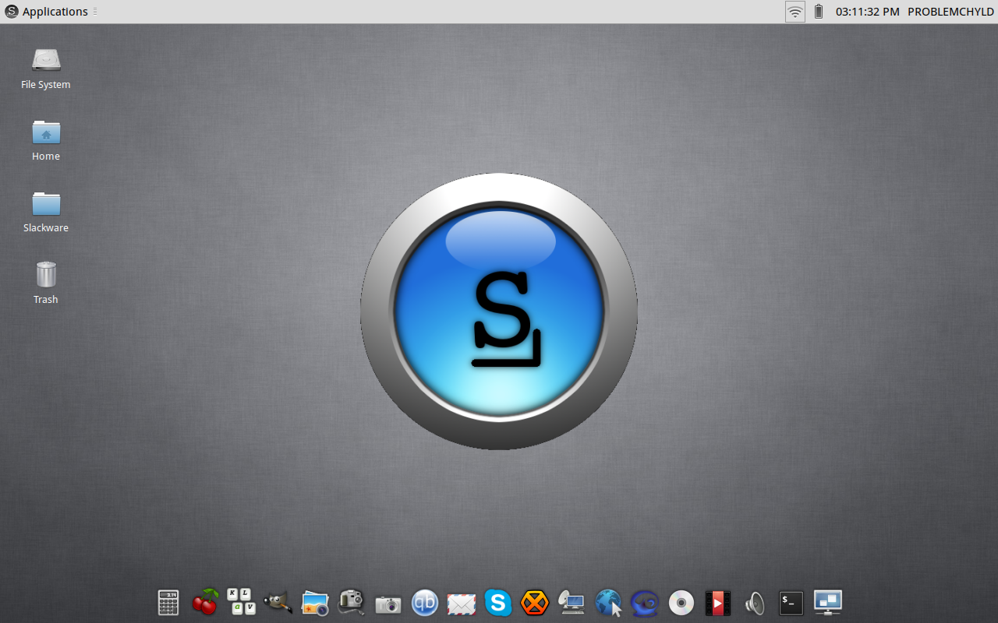
Task: Click the battery status icon
Action: [818, 12]
